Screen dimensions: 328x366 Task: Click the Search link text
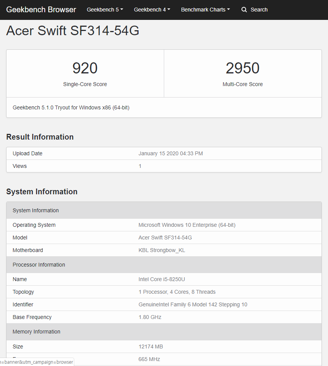pyautogui.click(x=259, y=10)
